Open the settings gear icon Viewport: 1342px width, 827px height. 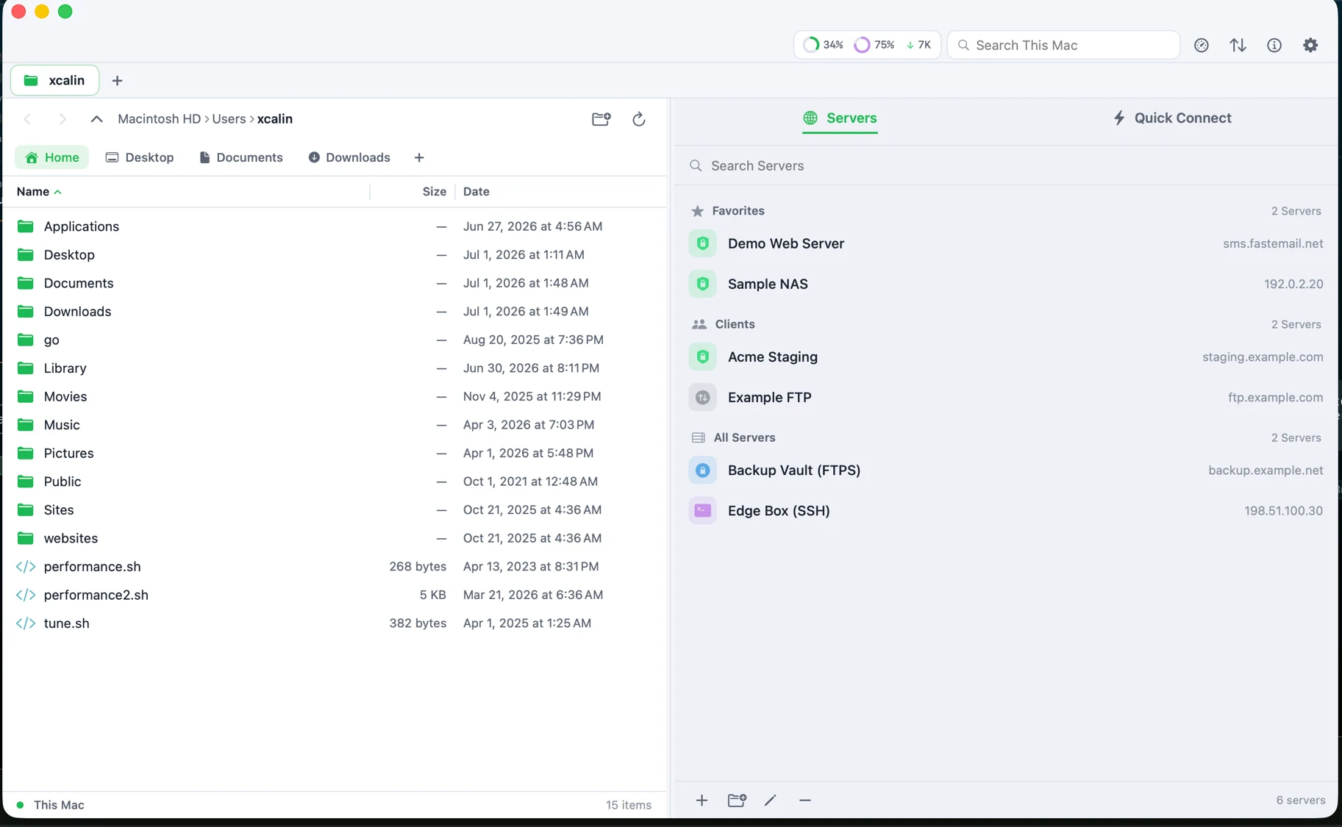1310,45
